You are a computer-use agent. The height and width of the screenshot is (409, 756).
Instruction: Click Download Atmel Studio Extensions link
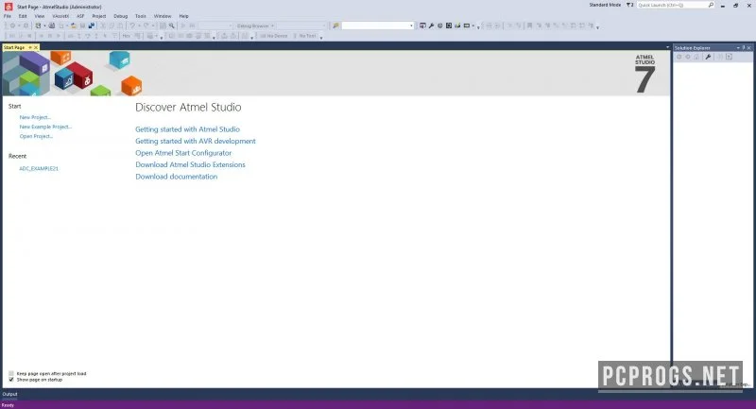[190, 164]
